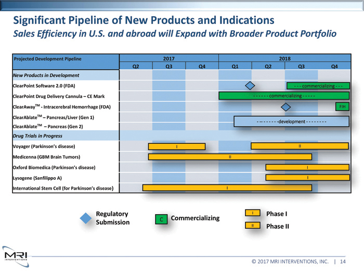Select the diamond marker in ClearAway Intracerebral Hemorrhage row

[285, 107]
